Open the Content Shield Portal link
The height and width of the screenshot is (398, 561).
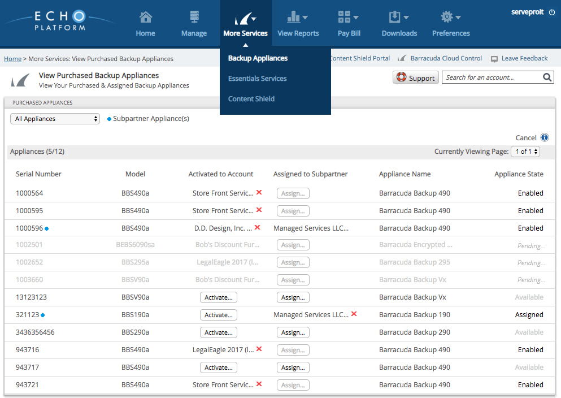click(x=360, y=58)
